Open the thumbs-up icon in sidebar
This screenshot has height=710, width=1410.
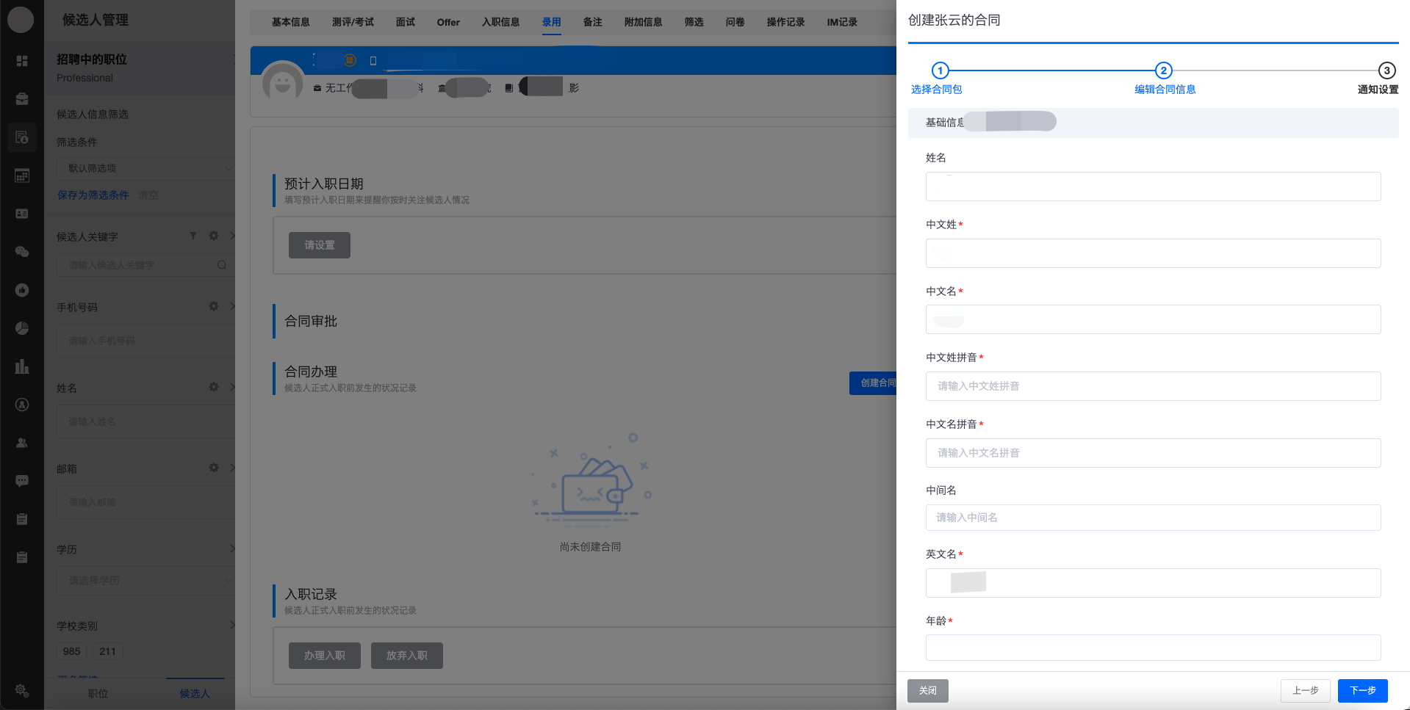(22, 290)
